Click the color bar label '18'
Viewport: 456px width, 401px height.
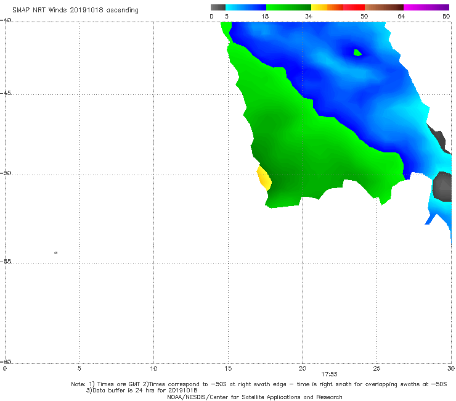265,17
